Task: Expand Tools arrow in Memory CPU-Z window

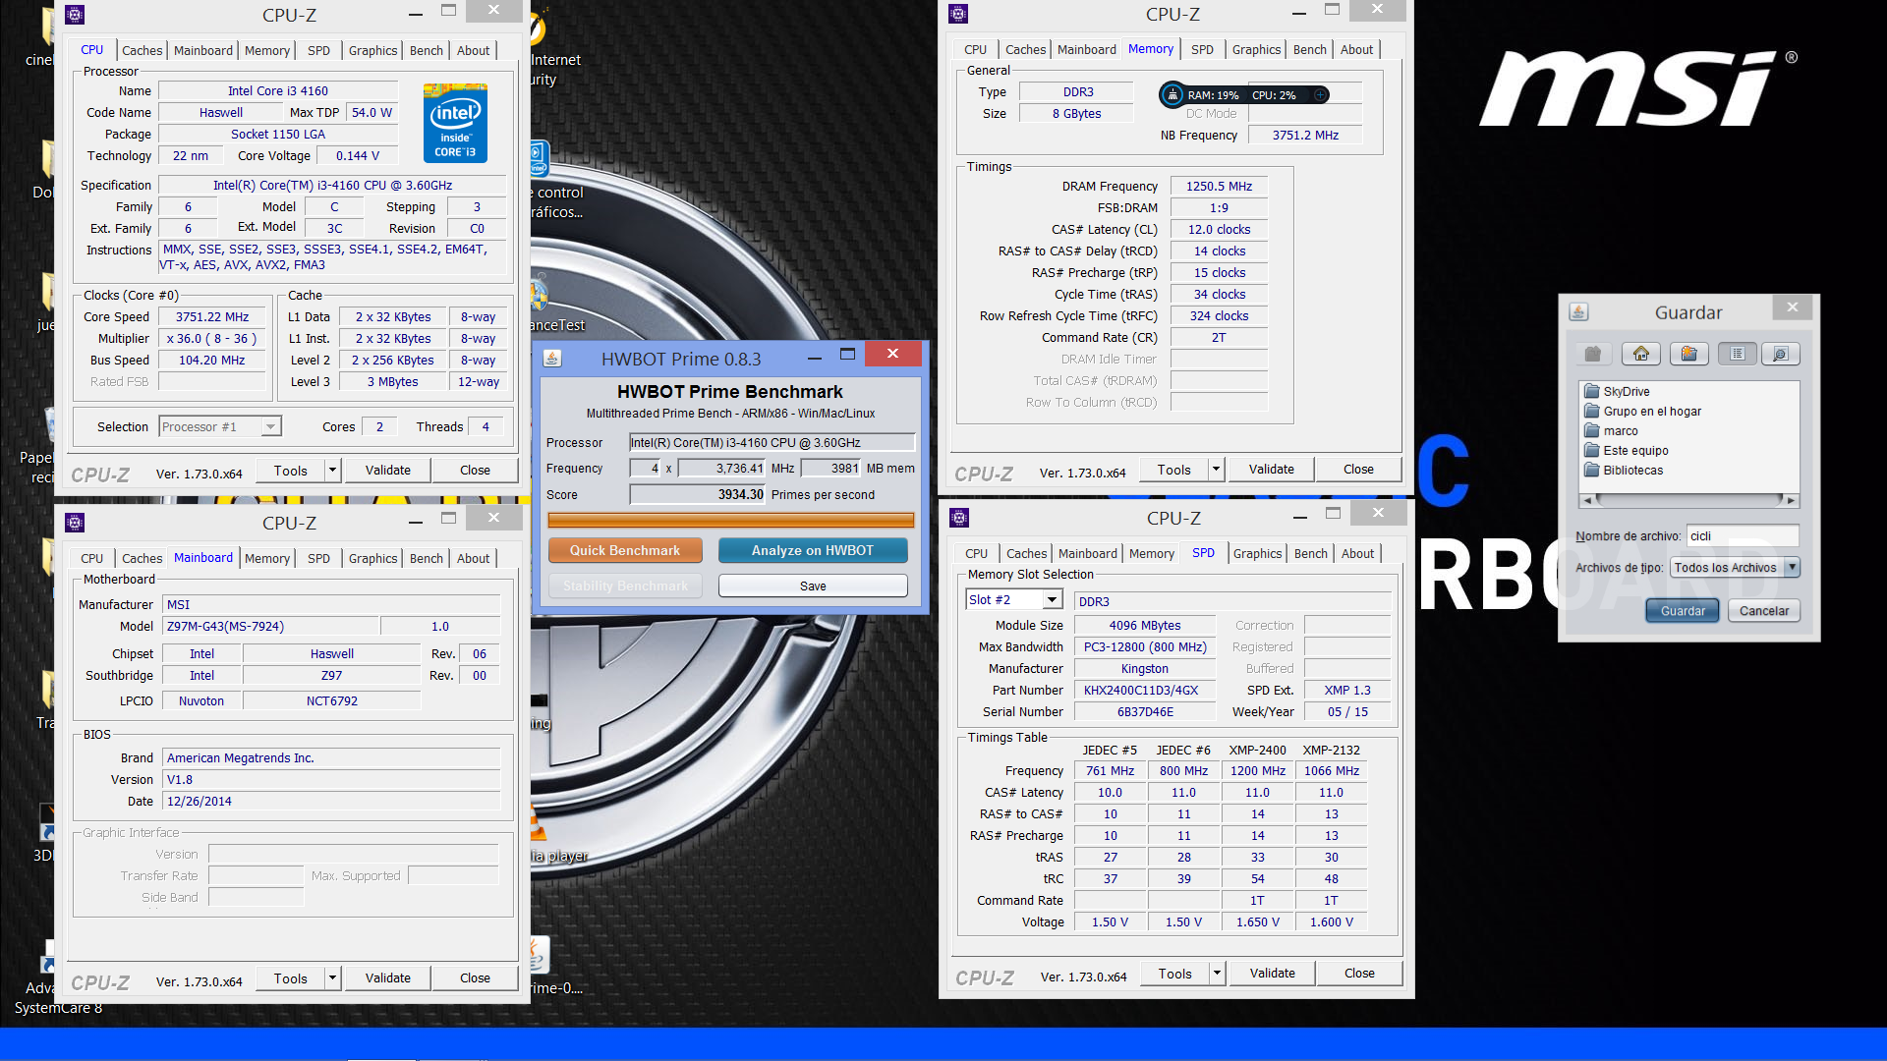Action: [1216, 469]
